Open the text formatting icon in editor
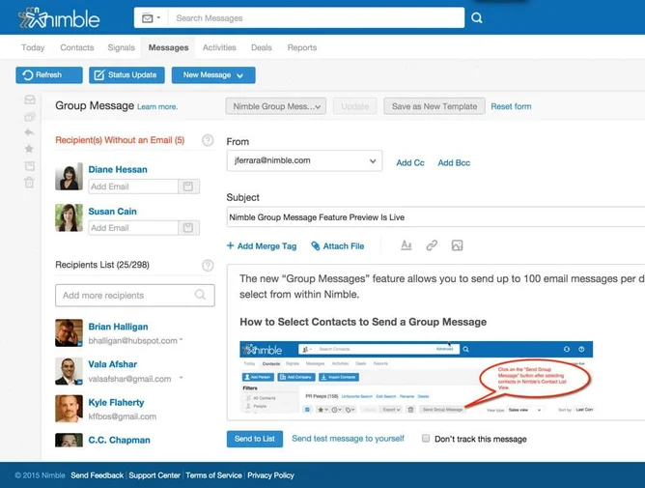This screenshot has width=645, height=488. coord(406,246)
